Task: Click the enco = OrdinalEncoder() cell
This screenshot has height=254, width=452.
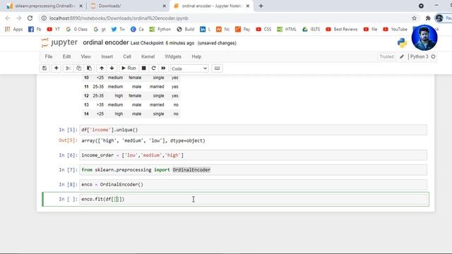Action: [x=253, y=185]
